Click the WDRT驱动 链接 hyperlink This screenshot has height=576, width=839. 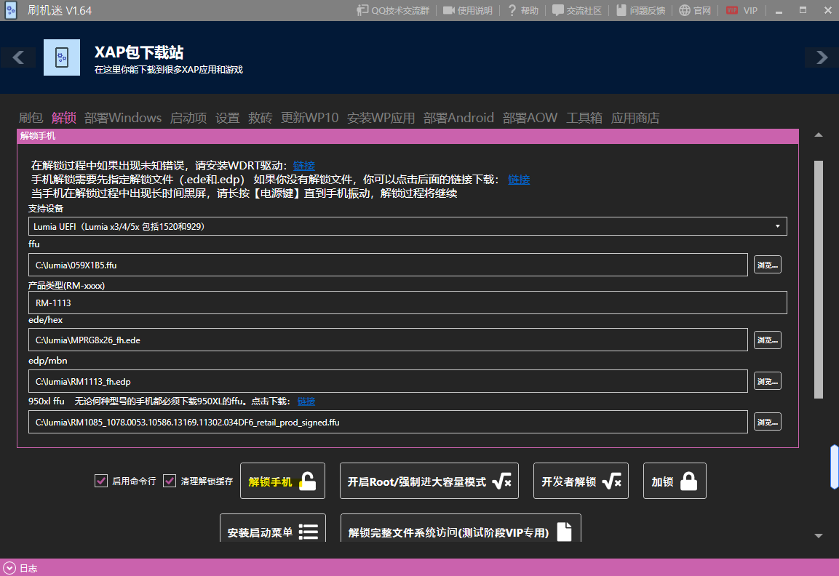pyautogui.click(x=303, y=166)
